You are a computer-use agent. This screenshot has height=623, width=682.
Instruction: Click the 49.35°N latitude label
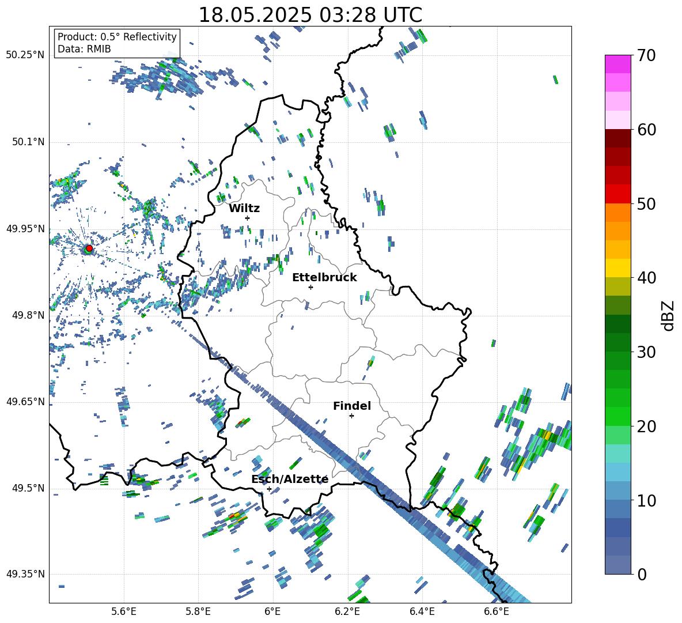[25, 574]
